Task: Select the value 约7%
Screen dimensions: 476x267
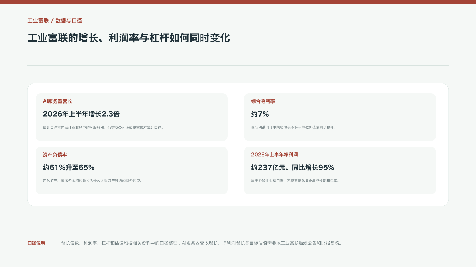Action: pyautogui.click(x=260, y=114)
